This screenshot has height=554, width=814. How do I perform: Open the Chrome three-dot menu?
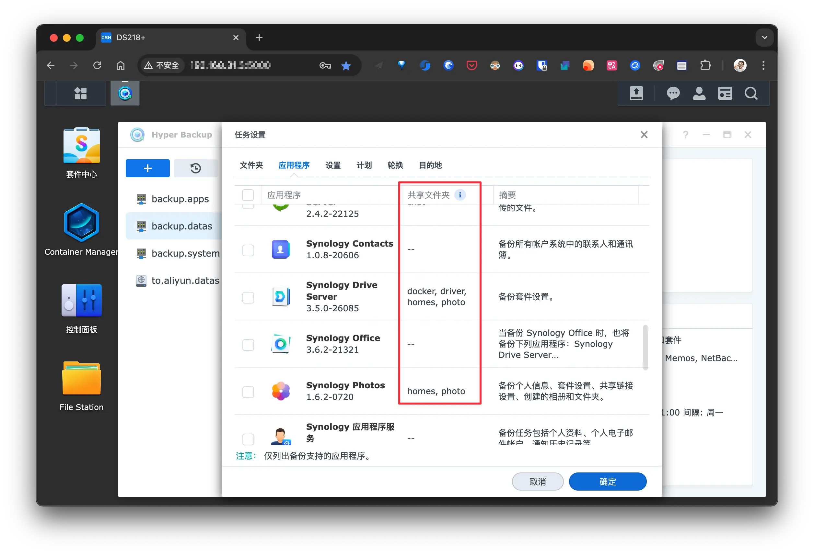pos(763,65)
